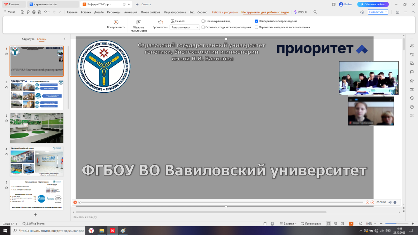Enable the Полноэкранный вид checkbox

203,21
